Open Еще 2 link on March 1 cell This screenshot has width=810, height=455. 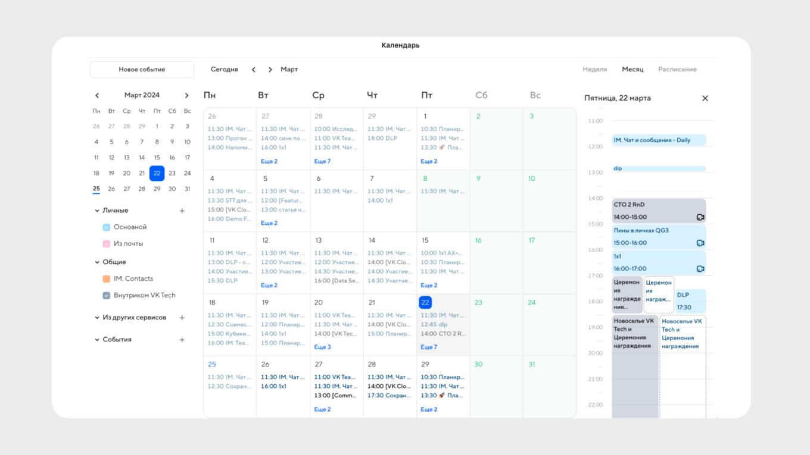(x=429, y=161)
